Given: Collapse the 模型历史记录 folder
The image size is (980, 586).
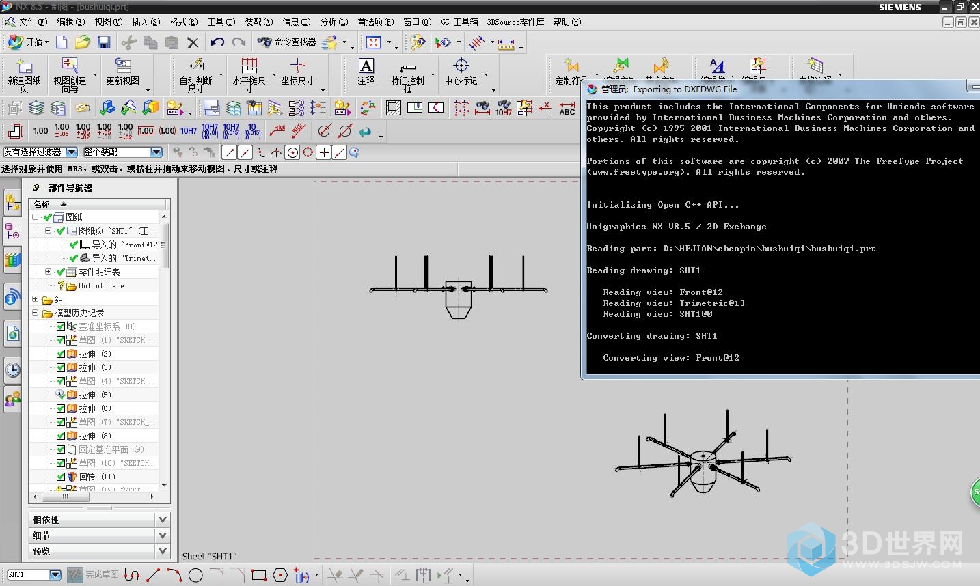Looking at the screenshot, I should [x=36, y=313].
